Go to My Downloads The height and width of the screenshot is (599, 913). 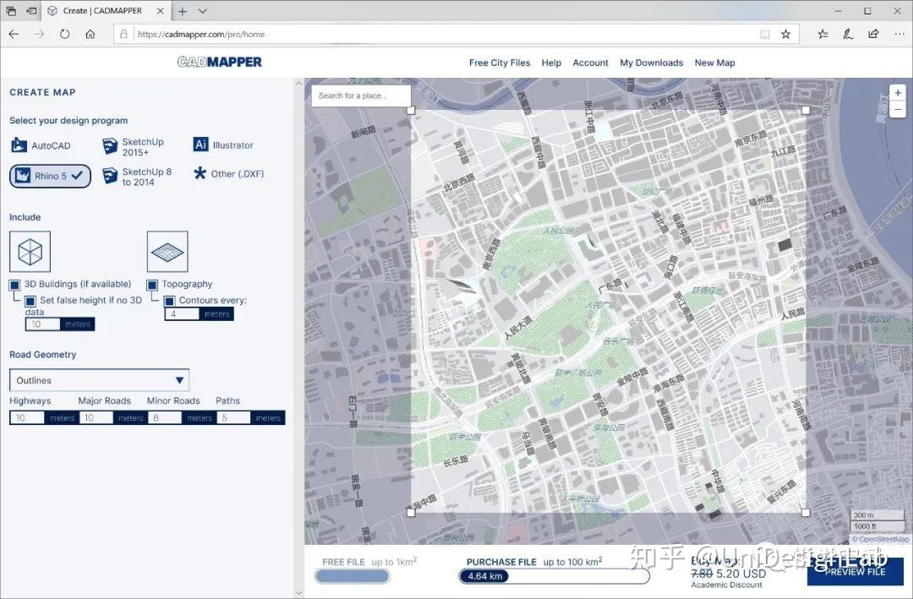pyautogui.click(x=652, y=63)
